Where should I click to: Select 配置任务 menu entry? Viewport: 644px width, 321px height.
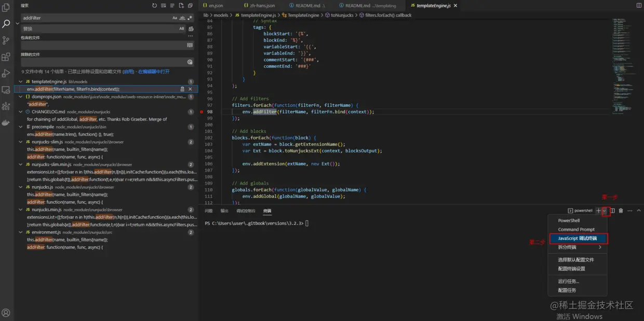(578, 290)
